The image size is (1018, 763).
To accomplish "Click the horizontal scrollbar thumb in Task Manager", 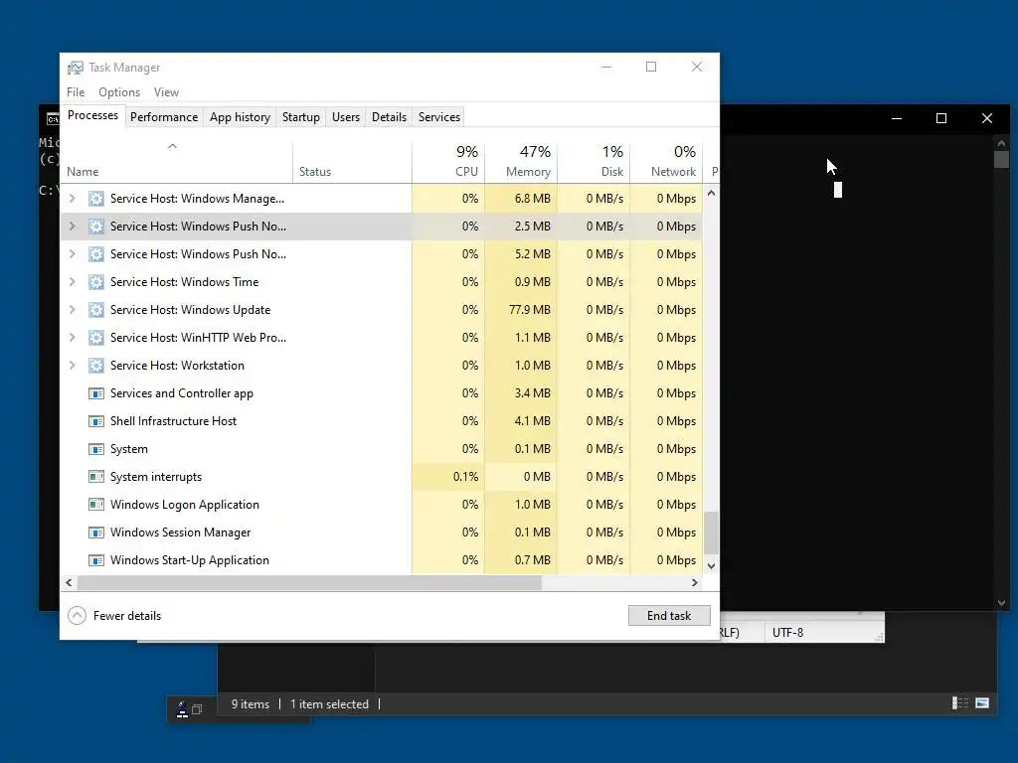I will tap(309, 582).
